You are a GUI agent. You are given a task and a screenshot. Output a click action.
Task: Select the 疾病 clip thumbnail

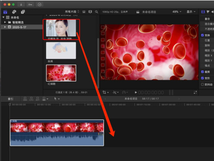coord(61,51)
